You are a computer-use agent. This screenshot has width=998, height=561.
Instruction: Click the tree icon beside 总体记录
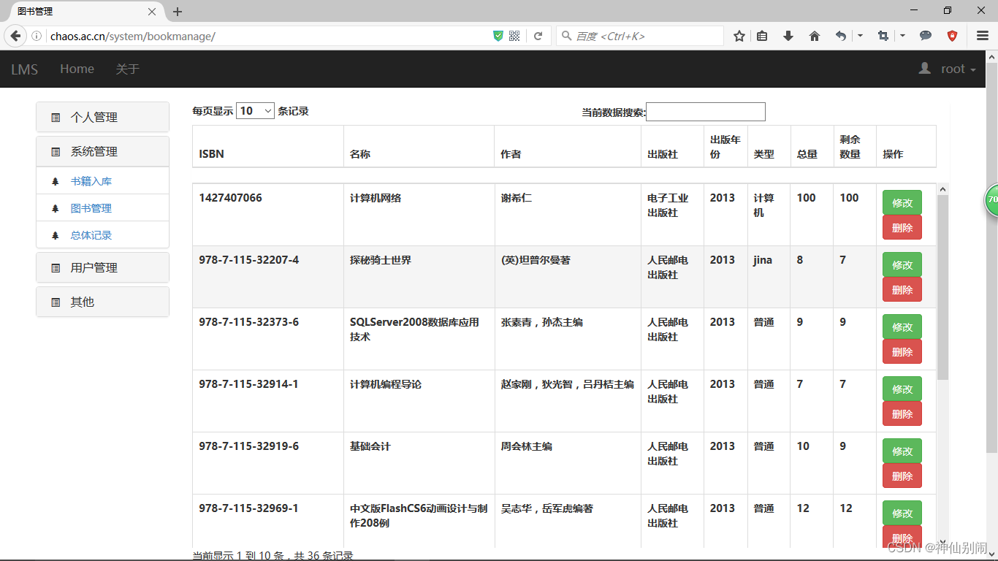pos(56,236)
